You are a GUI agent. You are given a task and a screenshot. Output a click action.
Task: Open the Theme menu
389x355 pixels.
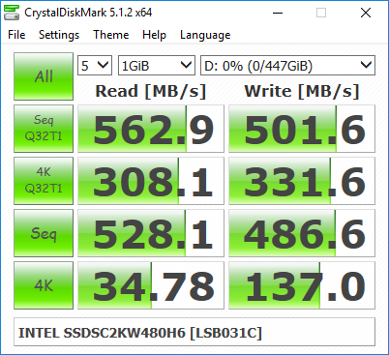coord(111,35)
